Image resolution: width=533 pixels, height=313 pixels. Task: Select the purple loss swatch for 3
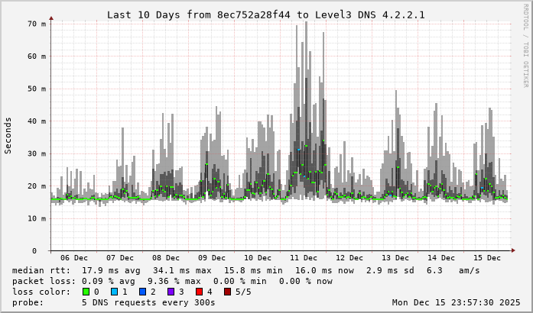point(171,292)
